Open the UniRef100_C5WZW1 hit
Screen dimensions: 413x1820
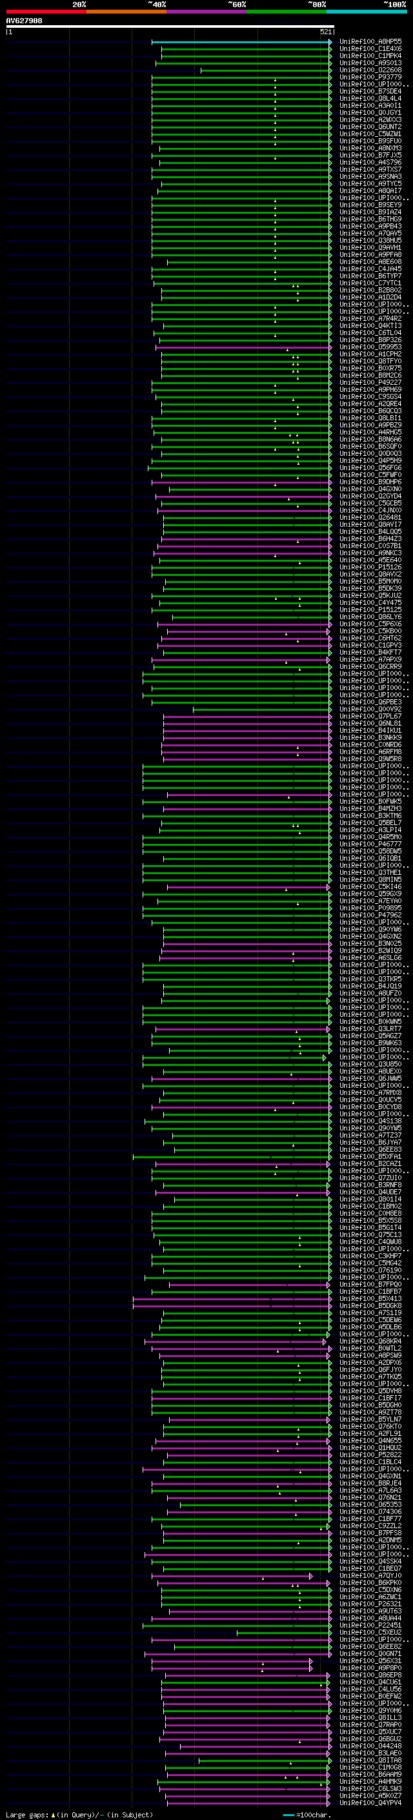click(x=370, y=134)
